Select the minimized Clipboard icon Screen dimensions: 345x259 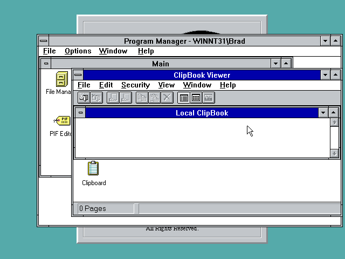click(93, 168)
